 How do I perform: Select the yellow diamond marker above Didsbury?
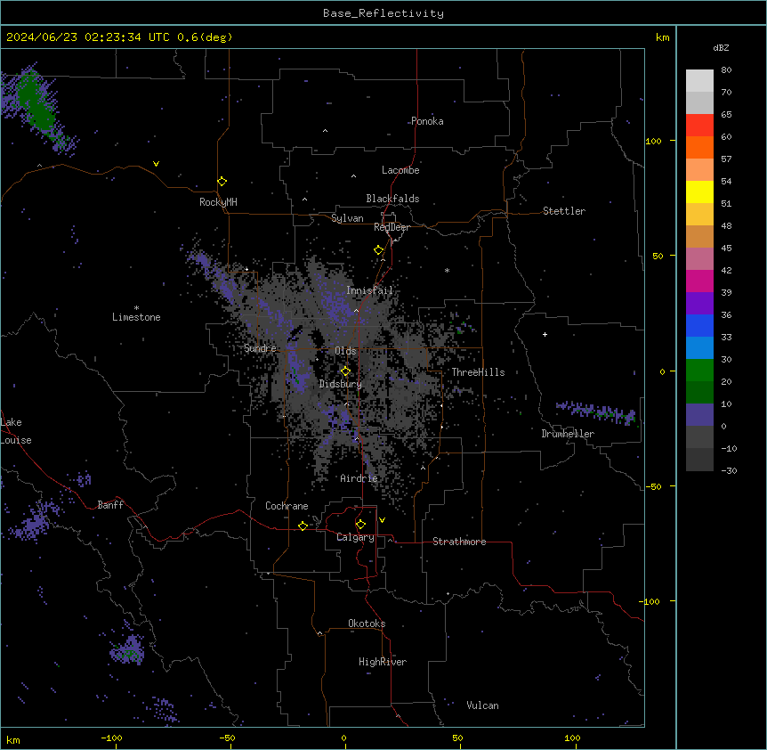point(346,371)
